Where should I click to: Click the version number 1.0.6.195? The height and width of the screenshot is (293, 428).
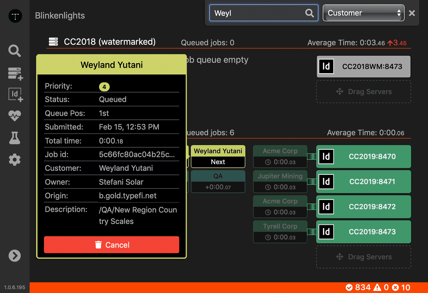[x=15, y=287]
